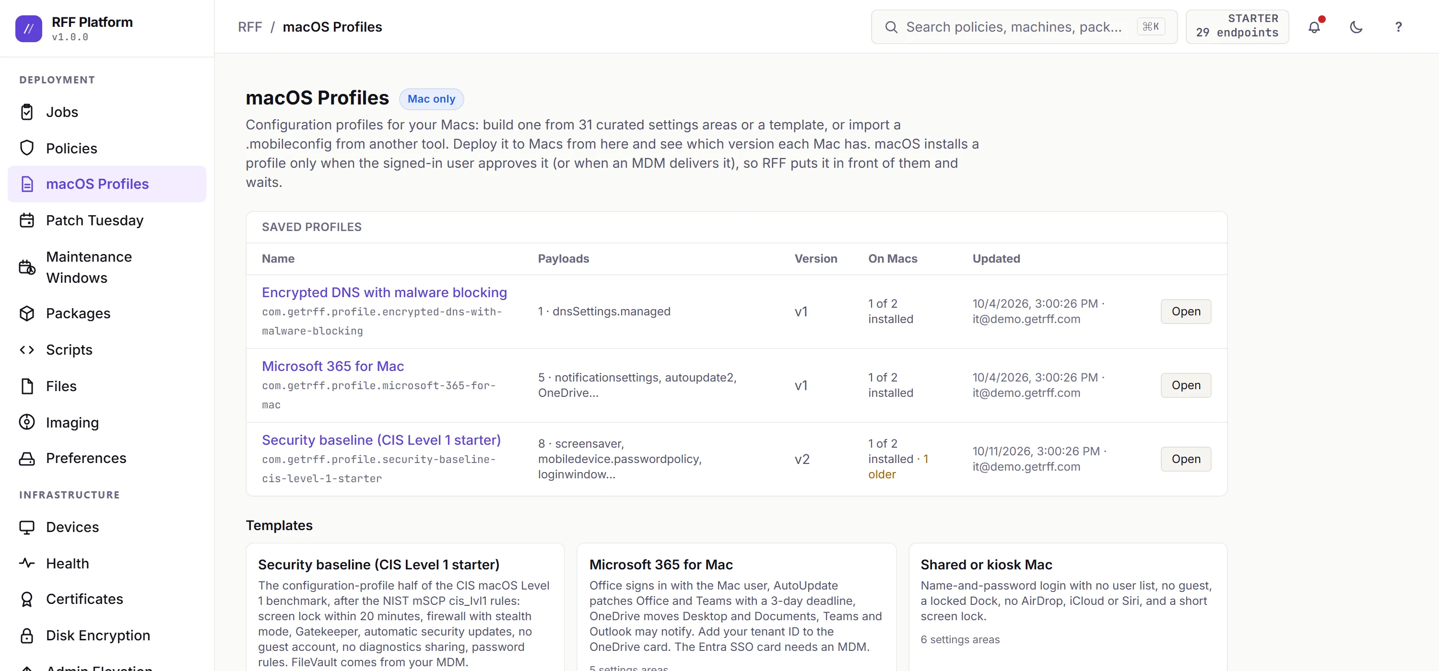The height and width of the screenshot is (671, 1439).
Task: Open notifications bell icon
Action: [x=1314, y=27]
